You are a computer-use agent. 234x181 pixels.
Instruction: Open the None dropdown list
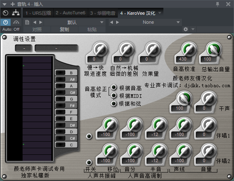pos(151,23)
